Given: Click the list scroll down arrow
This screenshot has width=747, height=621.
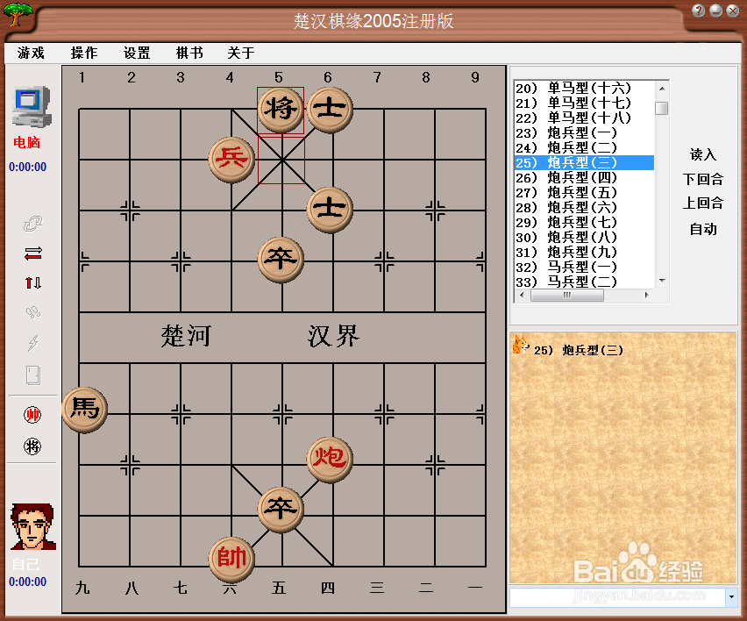Looking at the screenshot, I should (x=662, y=281).
